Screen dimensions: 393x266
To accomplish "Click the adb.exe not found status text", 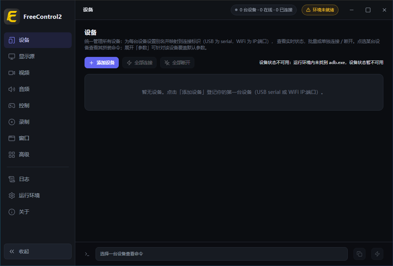I will pyautogui.click(x=321, y=63).
